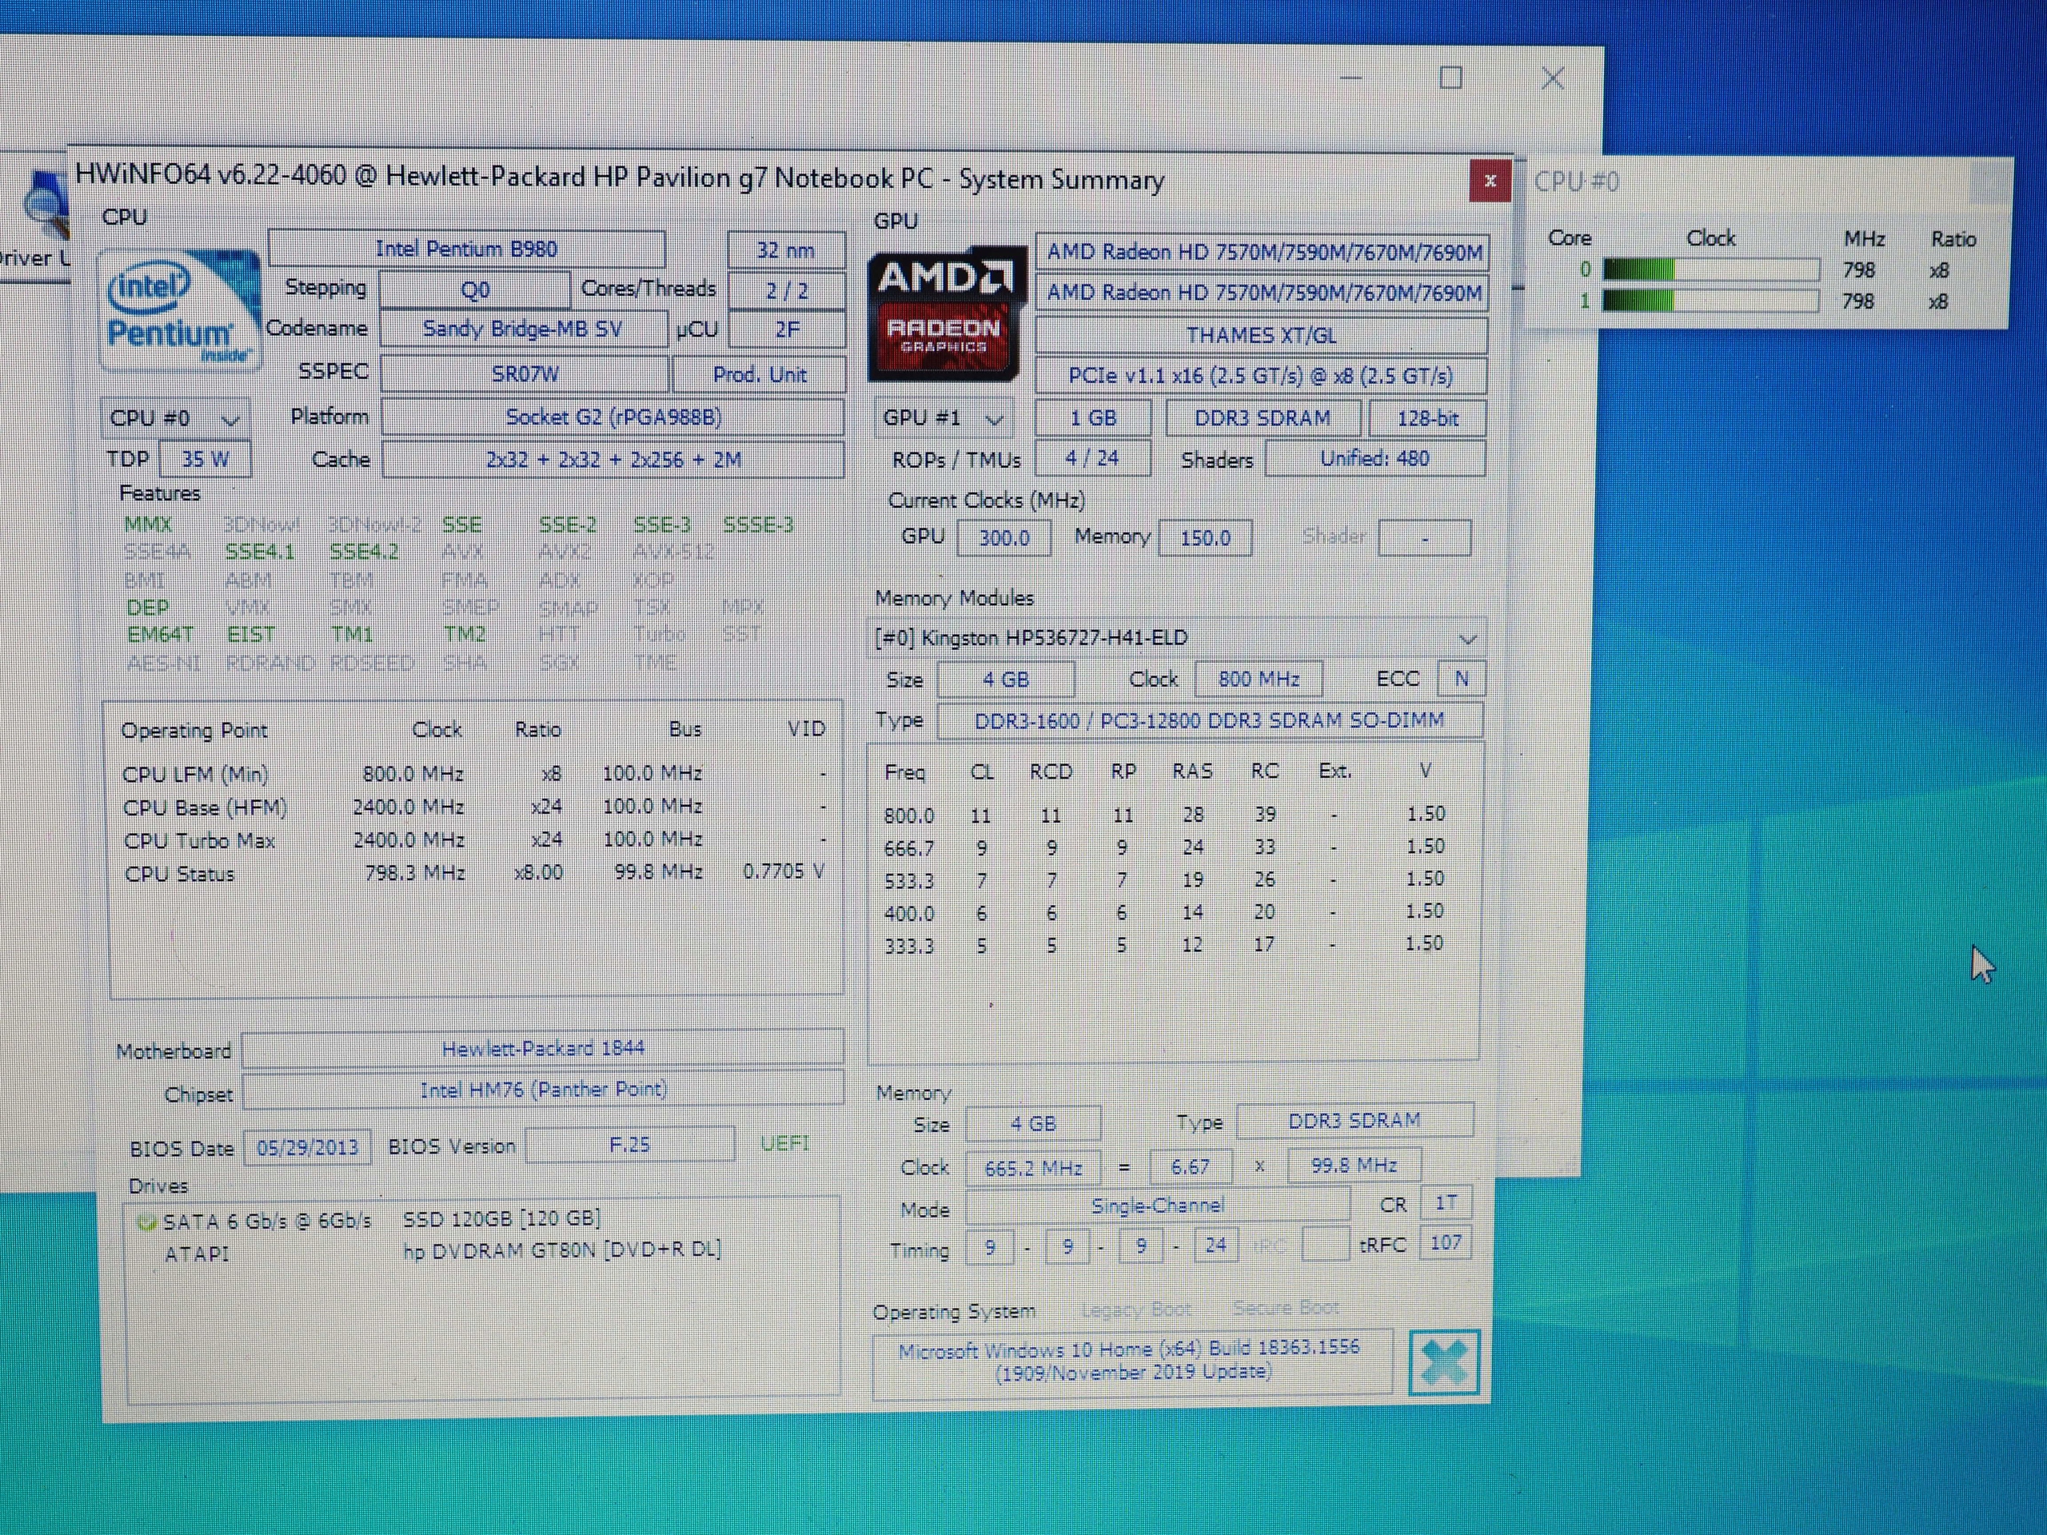Image resolution: width=2047 pixels, height=1535 pixels.
Task: Close the System Summary window with the red X
Action: [x=1489, y=181]
